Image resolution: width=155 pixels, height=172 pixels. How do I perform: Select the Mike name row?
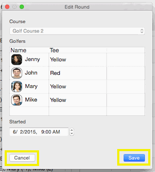[77, 100]
